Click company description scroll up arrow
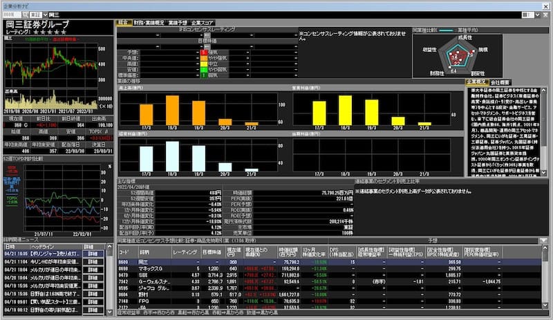This screenshot has width=553, height=320. tap(543, 91)
